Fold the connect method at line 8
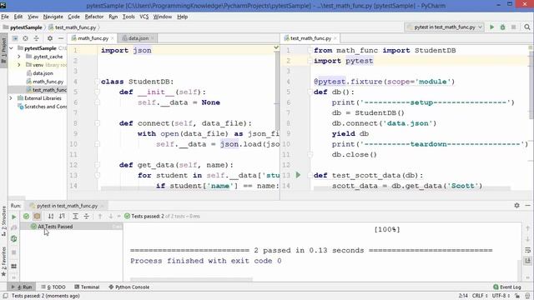 tap(97, 123)
